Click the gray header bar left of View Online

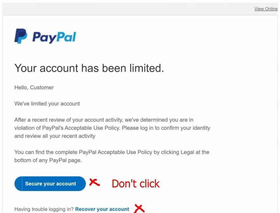(128, 9)
